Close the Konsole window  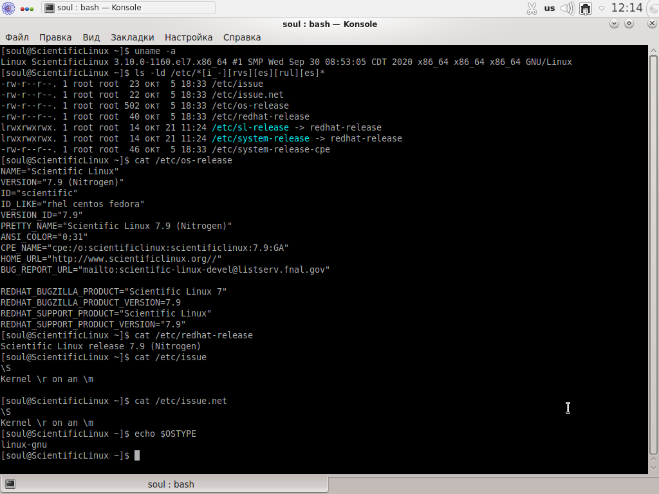pos(652,24)
